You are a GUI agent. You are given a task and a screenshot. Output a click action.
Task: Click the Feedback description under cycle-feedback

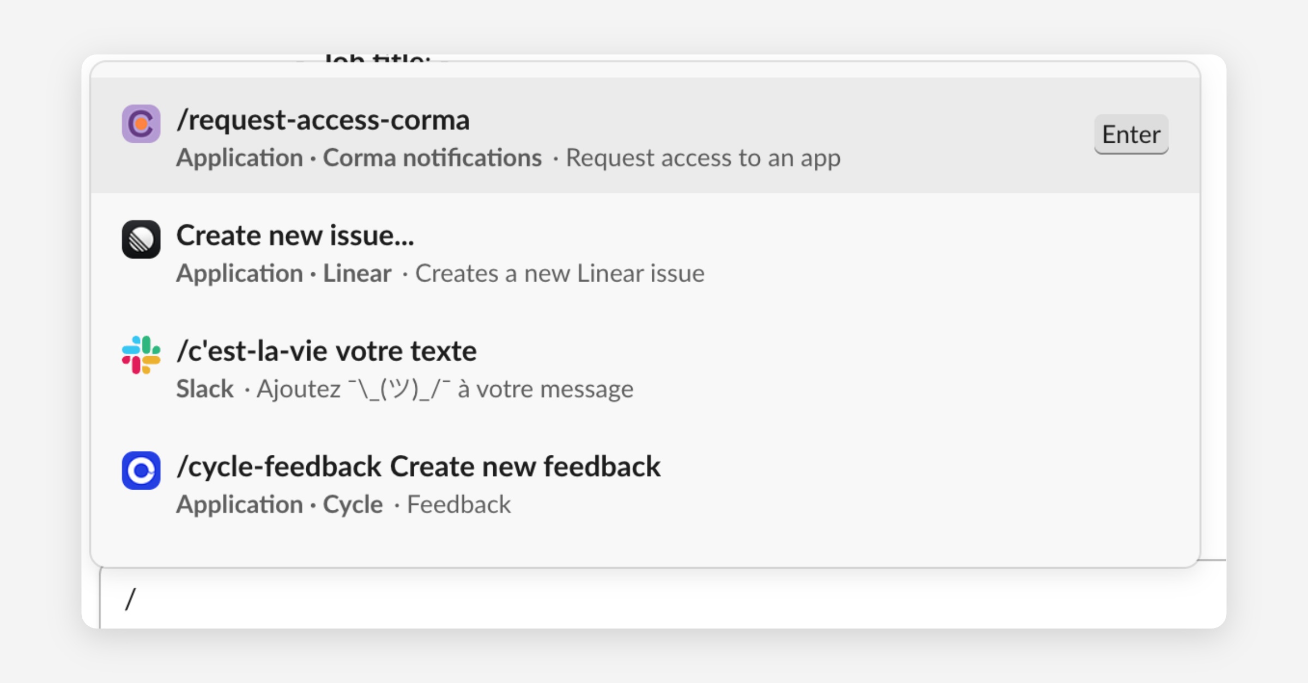(459, 504)
